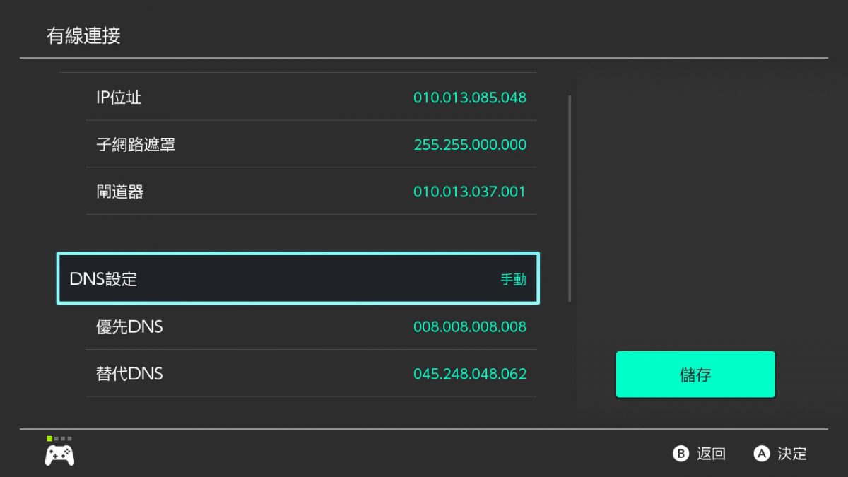Click the 決定 confirm label
The width and height of the screenshot is (848, 477).
(791, 454)
